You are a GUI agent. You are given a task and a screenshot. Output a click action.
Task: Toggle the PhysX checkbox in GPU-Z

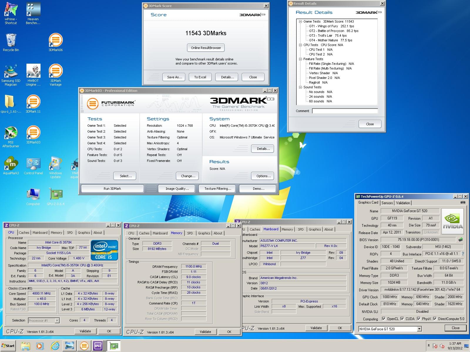[419, 319]
